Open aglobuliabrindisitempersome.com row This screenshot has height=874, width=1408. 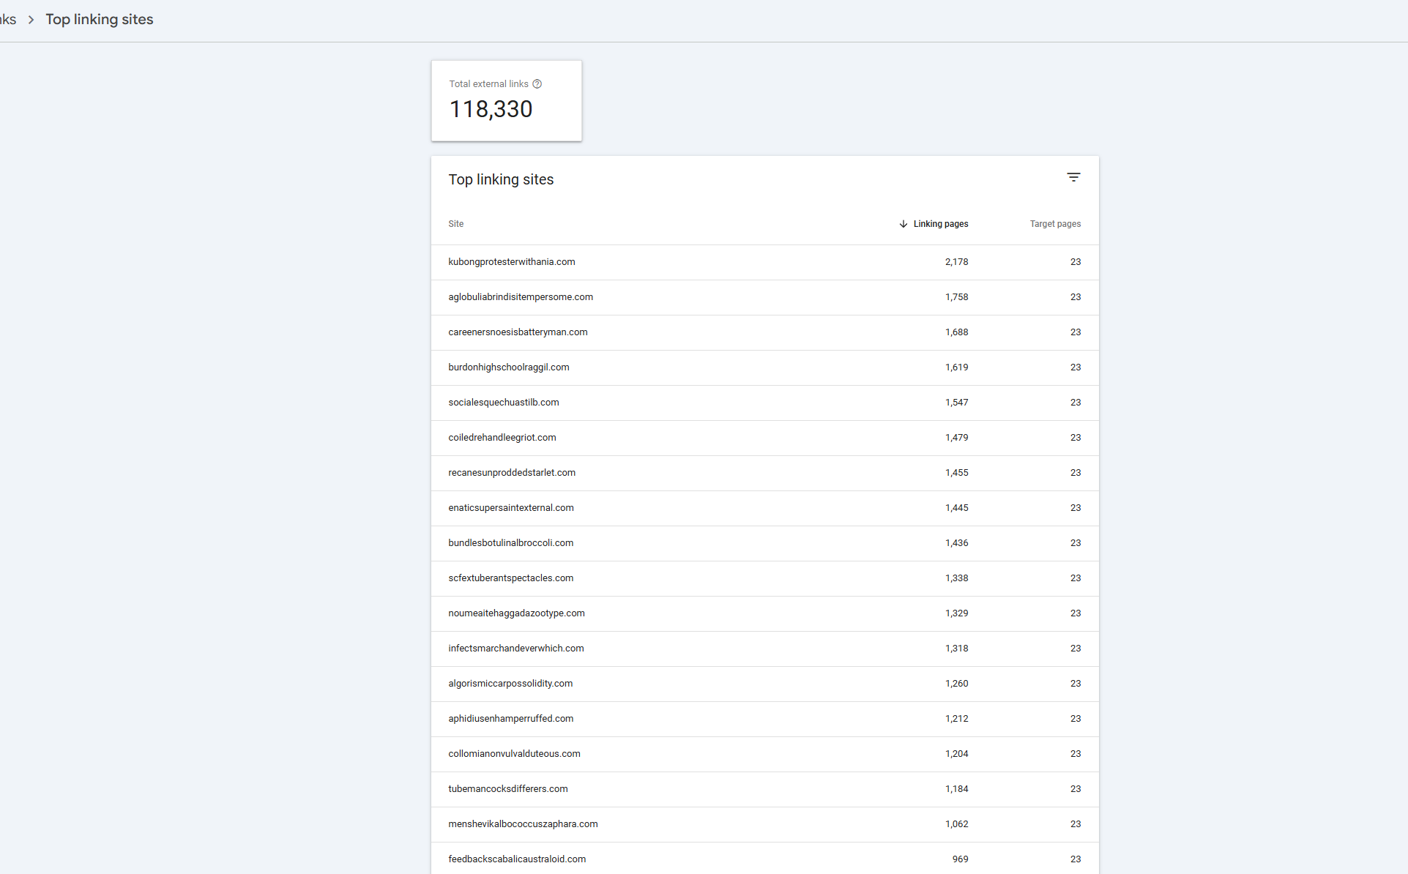click(521, 297)
